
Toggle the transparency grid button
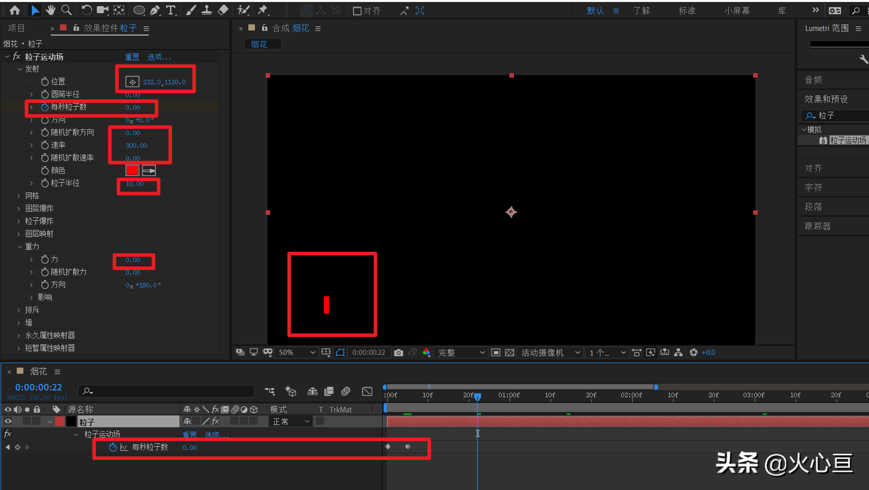point(509,352)
